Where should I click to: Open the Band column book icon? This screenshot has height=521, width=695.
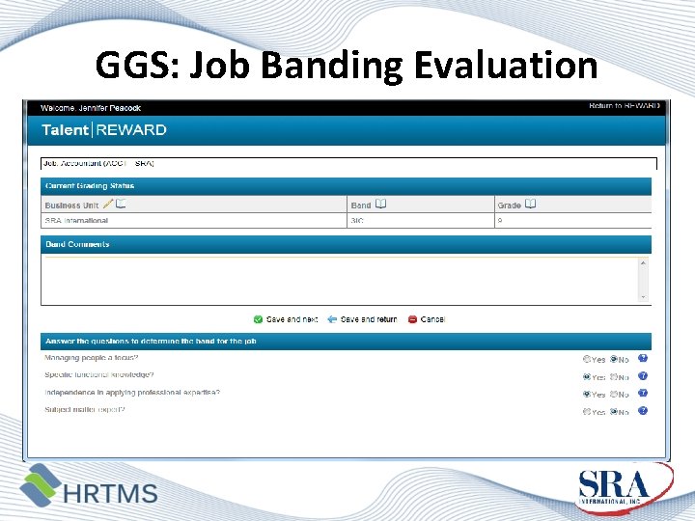click(x=380, y=204)
